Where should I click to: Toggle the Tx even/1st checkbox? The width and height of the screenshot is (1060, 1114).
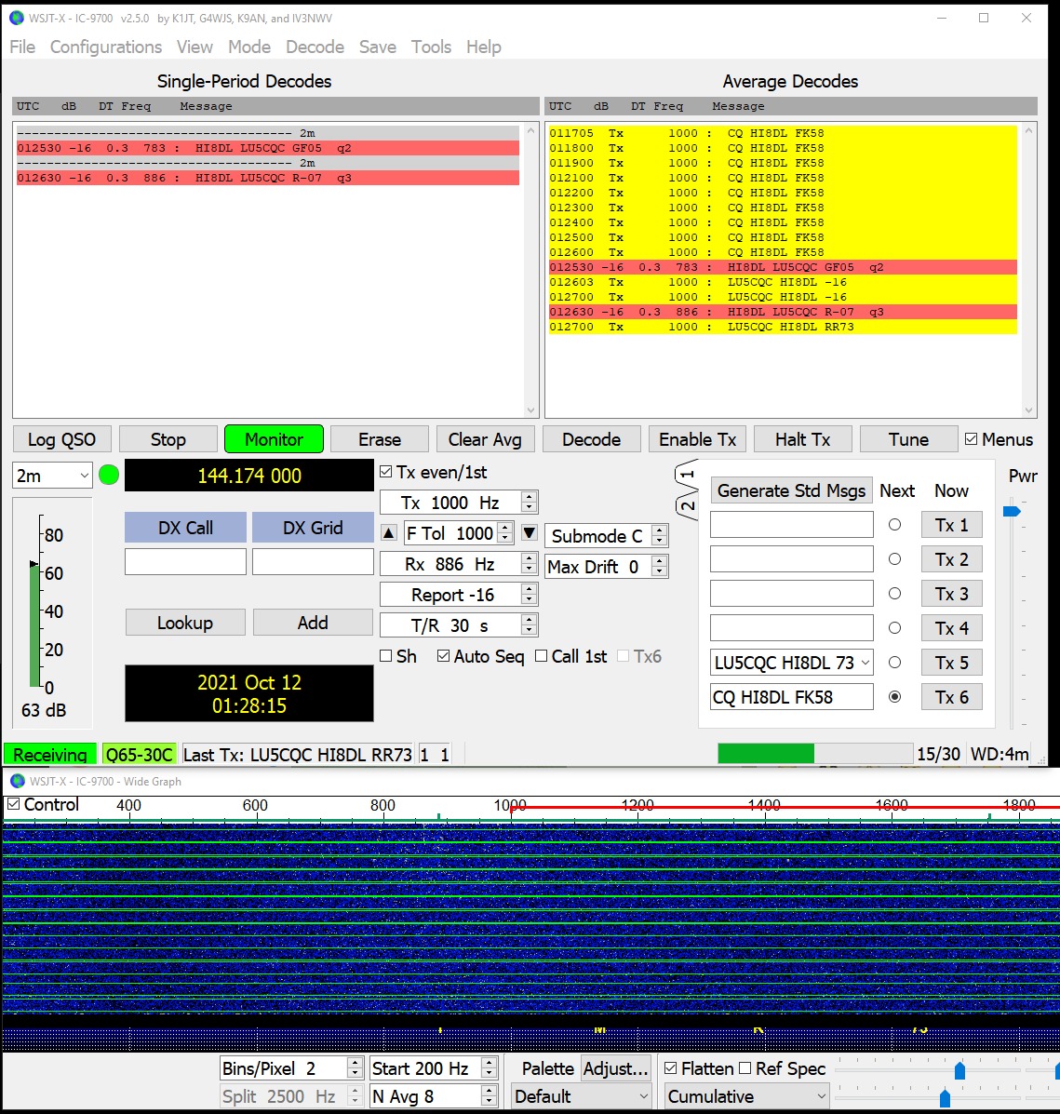pos(387,473)
